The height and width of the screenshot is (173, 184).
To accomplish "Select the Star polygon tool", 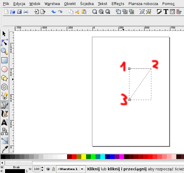I will (4, 78).
